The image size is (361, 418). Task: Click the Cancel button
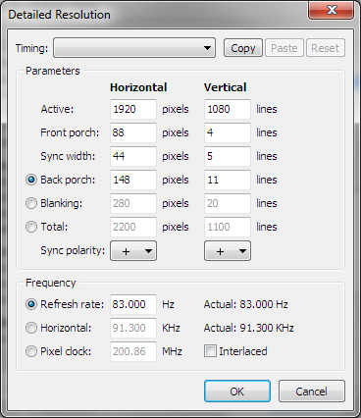(312, 392)
